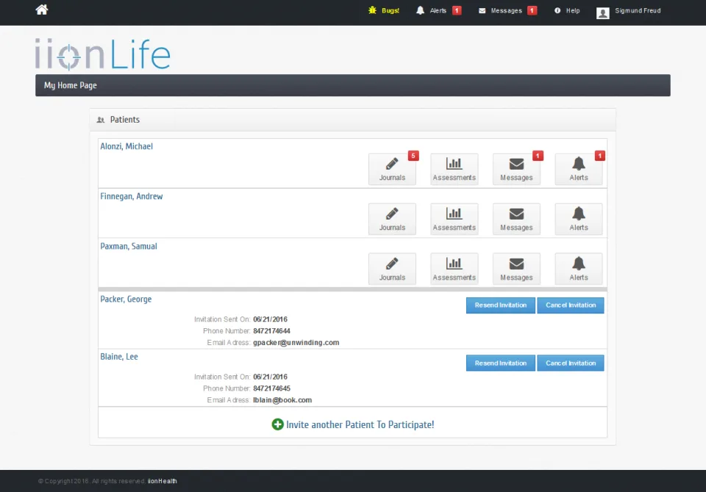Click email gpacker@unwinding.com
706x492 pixels.
(x=296, y=343)
